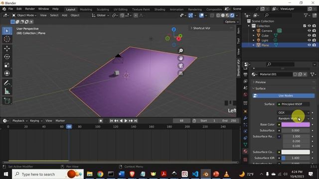Open Google Chrome from taskbar
Image resolution: width=319 pixels, height=179 pixels.
point(100,174)
